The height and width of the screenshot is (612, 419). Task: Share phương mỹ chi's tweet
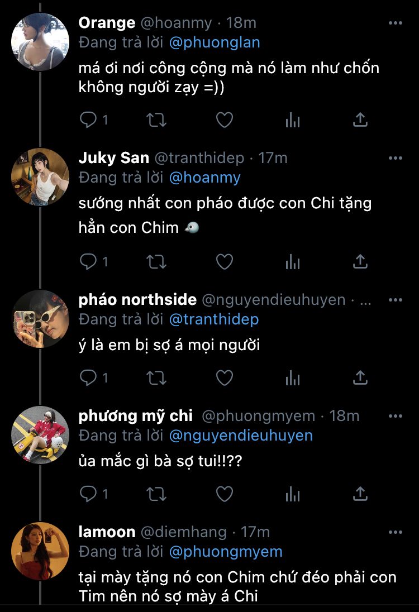point(360,494)
